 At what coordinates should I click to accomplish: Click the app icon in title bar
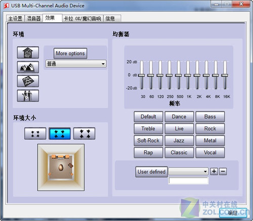point(6,6)
